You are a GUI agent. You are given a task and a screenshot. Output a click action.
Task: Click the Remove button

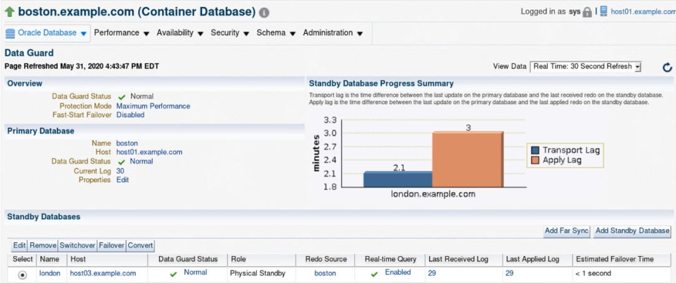pyautogui.click(x=43, y=245)
